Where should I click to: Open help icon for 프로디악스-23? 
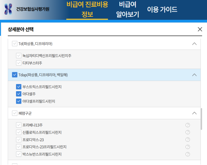pyautogui.click(x=188, y=139)
